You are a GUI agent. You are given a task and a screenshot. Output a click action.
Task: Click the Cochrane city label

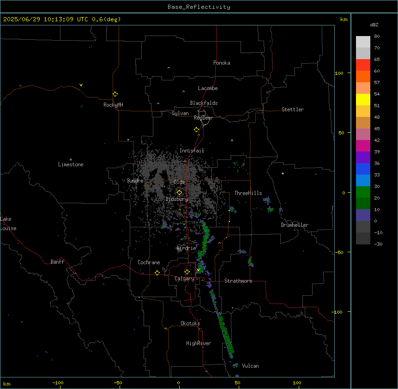[x=149, y=262]
